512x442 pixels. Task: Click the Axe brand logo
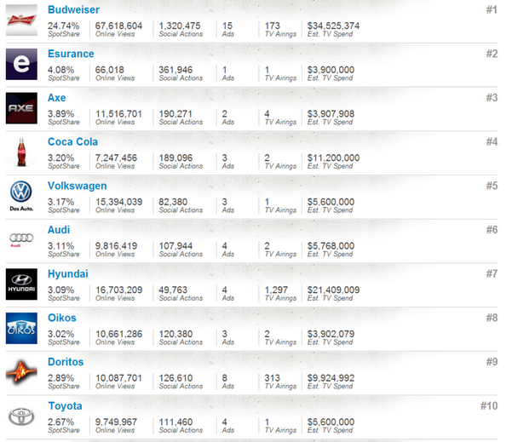coord(21,108)
